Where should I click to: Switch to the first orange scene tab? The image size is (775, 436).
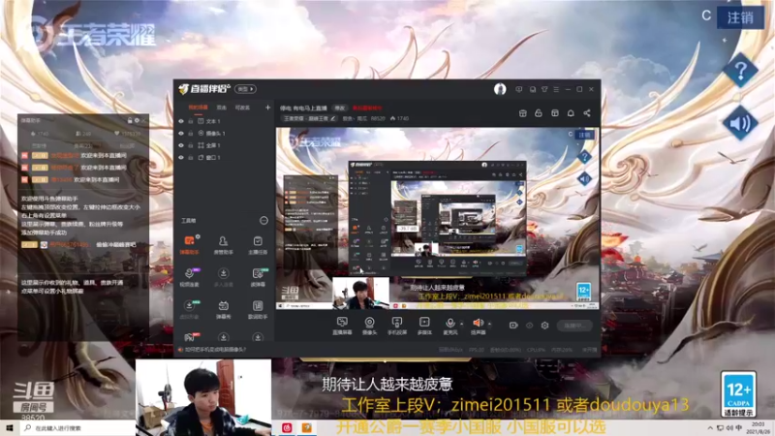click(198, 108)
